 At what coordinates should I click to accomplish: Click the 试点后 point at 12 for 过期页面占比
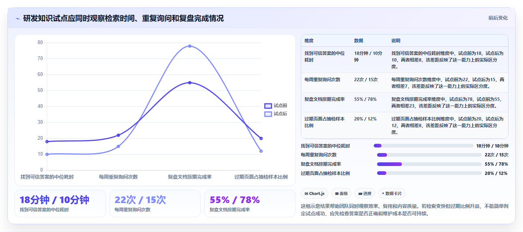261,151
